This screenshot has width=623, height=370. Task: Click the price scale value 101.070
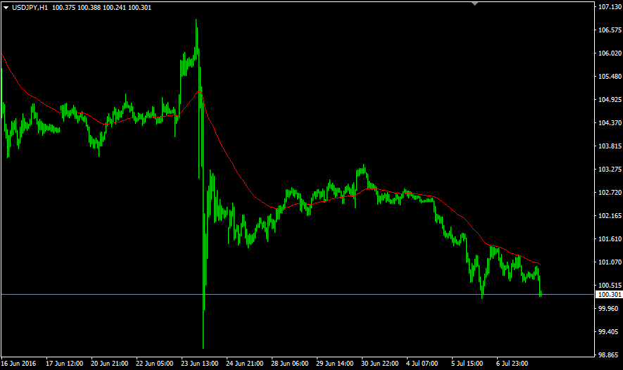pos(610,262)
